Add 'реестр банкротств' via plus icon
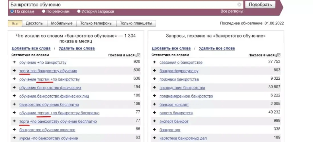The height and width of the screenshot is (142, 313). [154, 113]
